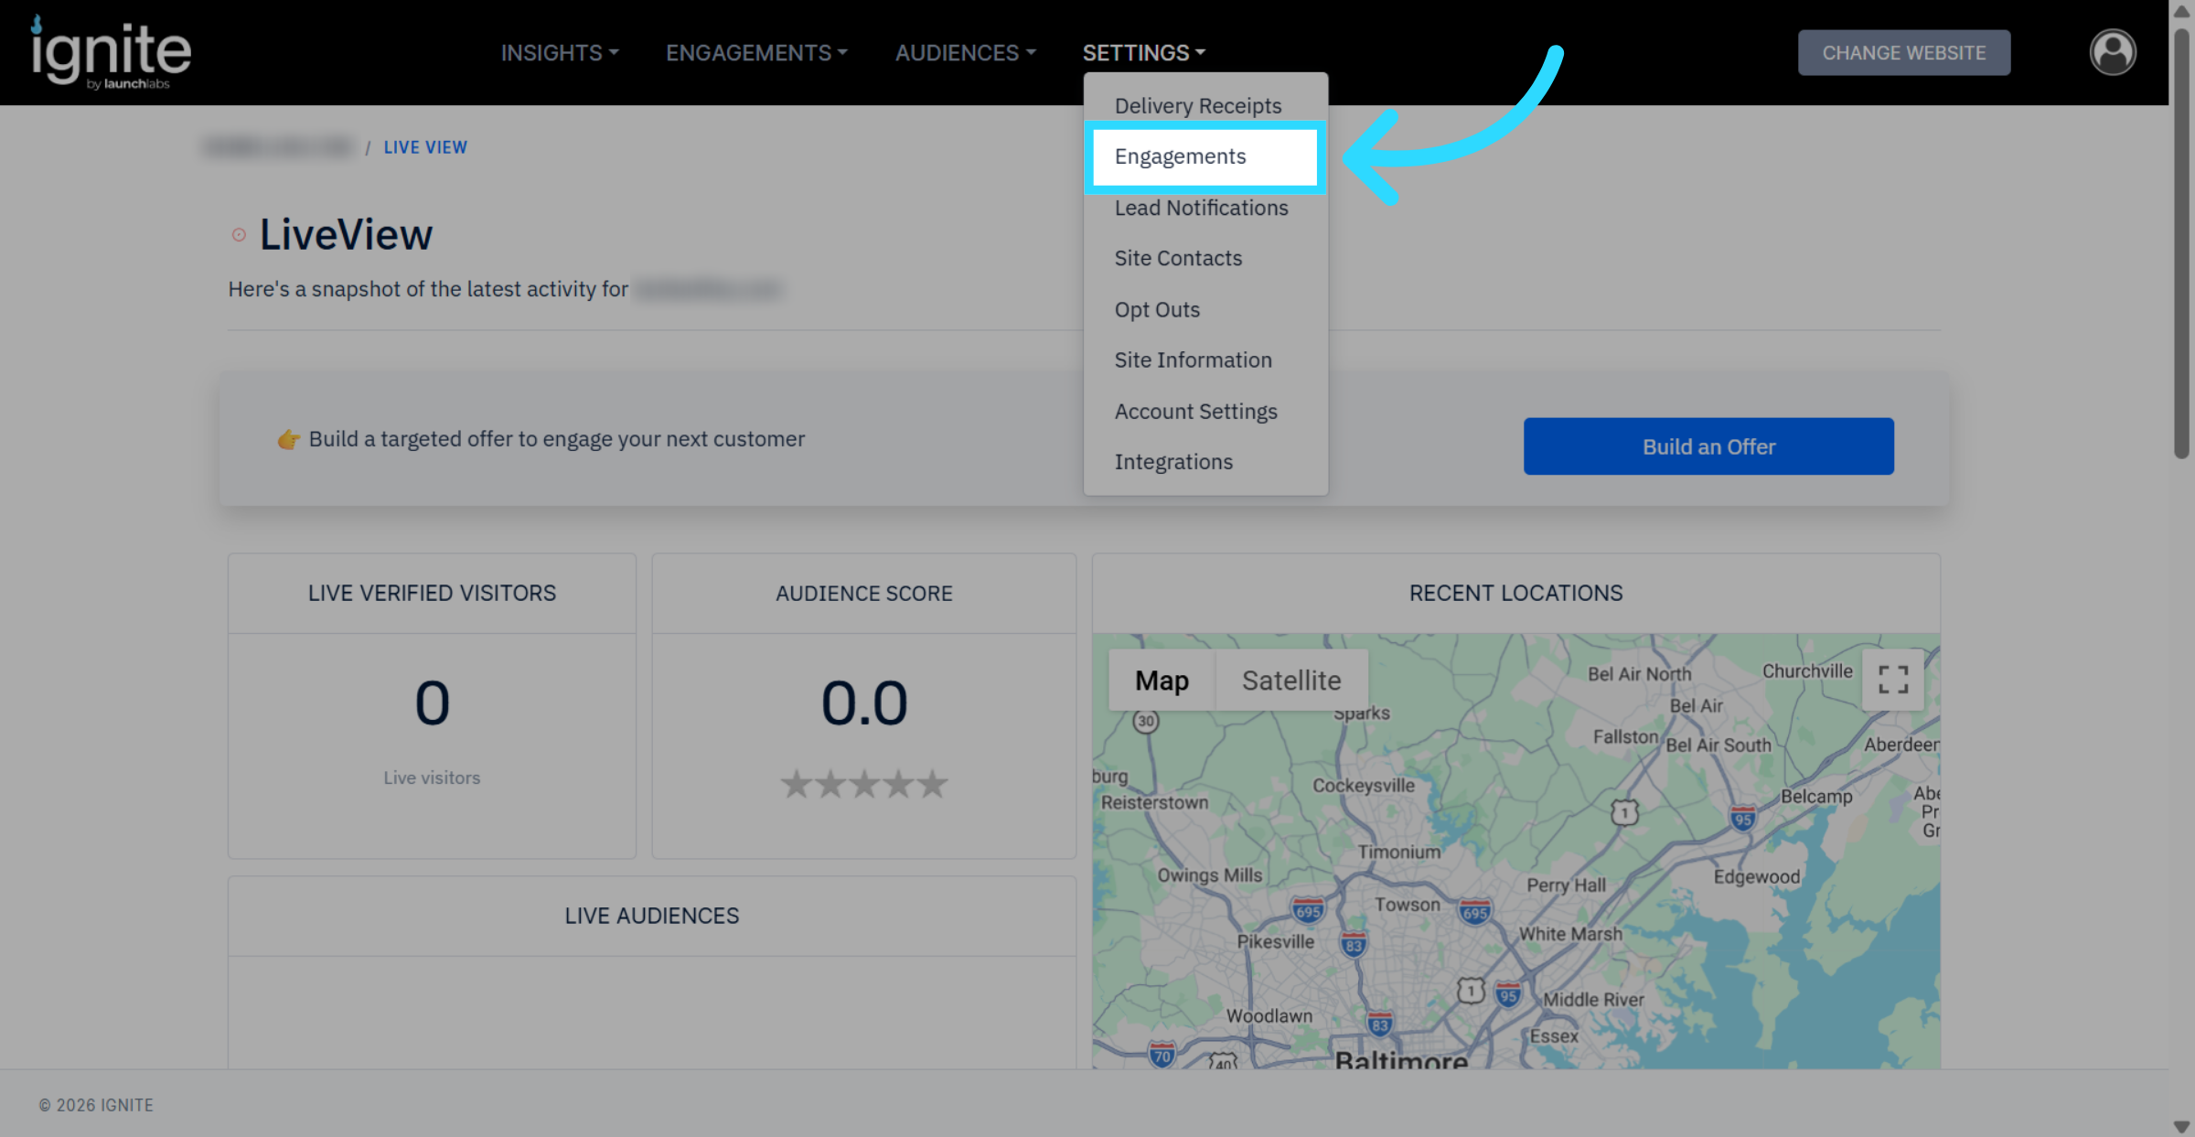This screenshot has height=1137, width=2195.
Task: Choose Integrations from Settings menu
Action: pyautogui.click(x=1172, y=462)
